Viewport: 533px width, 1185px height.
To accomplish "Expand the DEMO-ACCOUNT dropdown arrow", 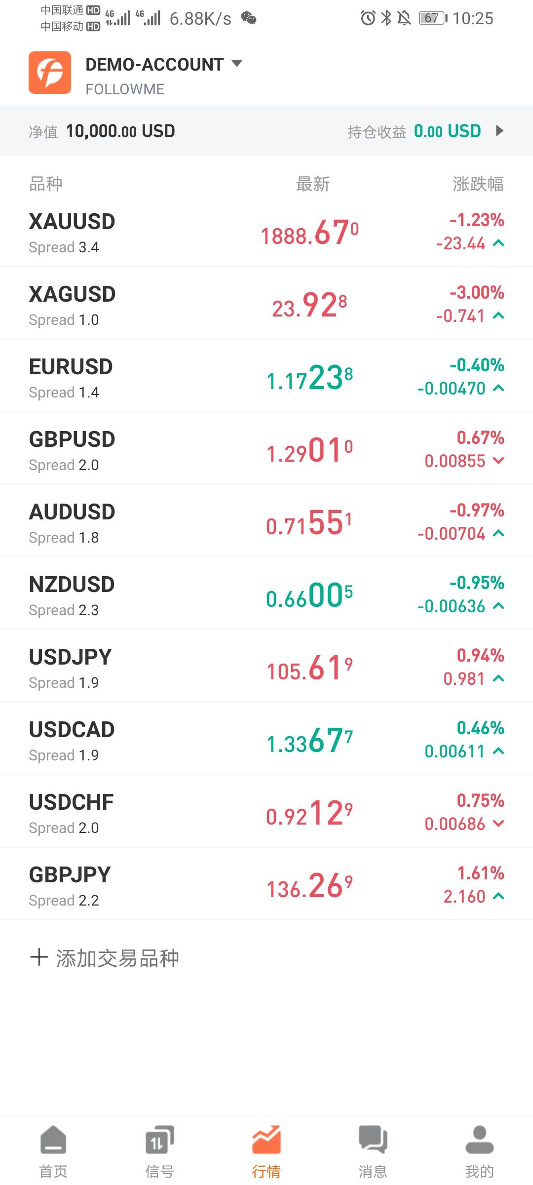I will 237,63.
